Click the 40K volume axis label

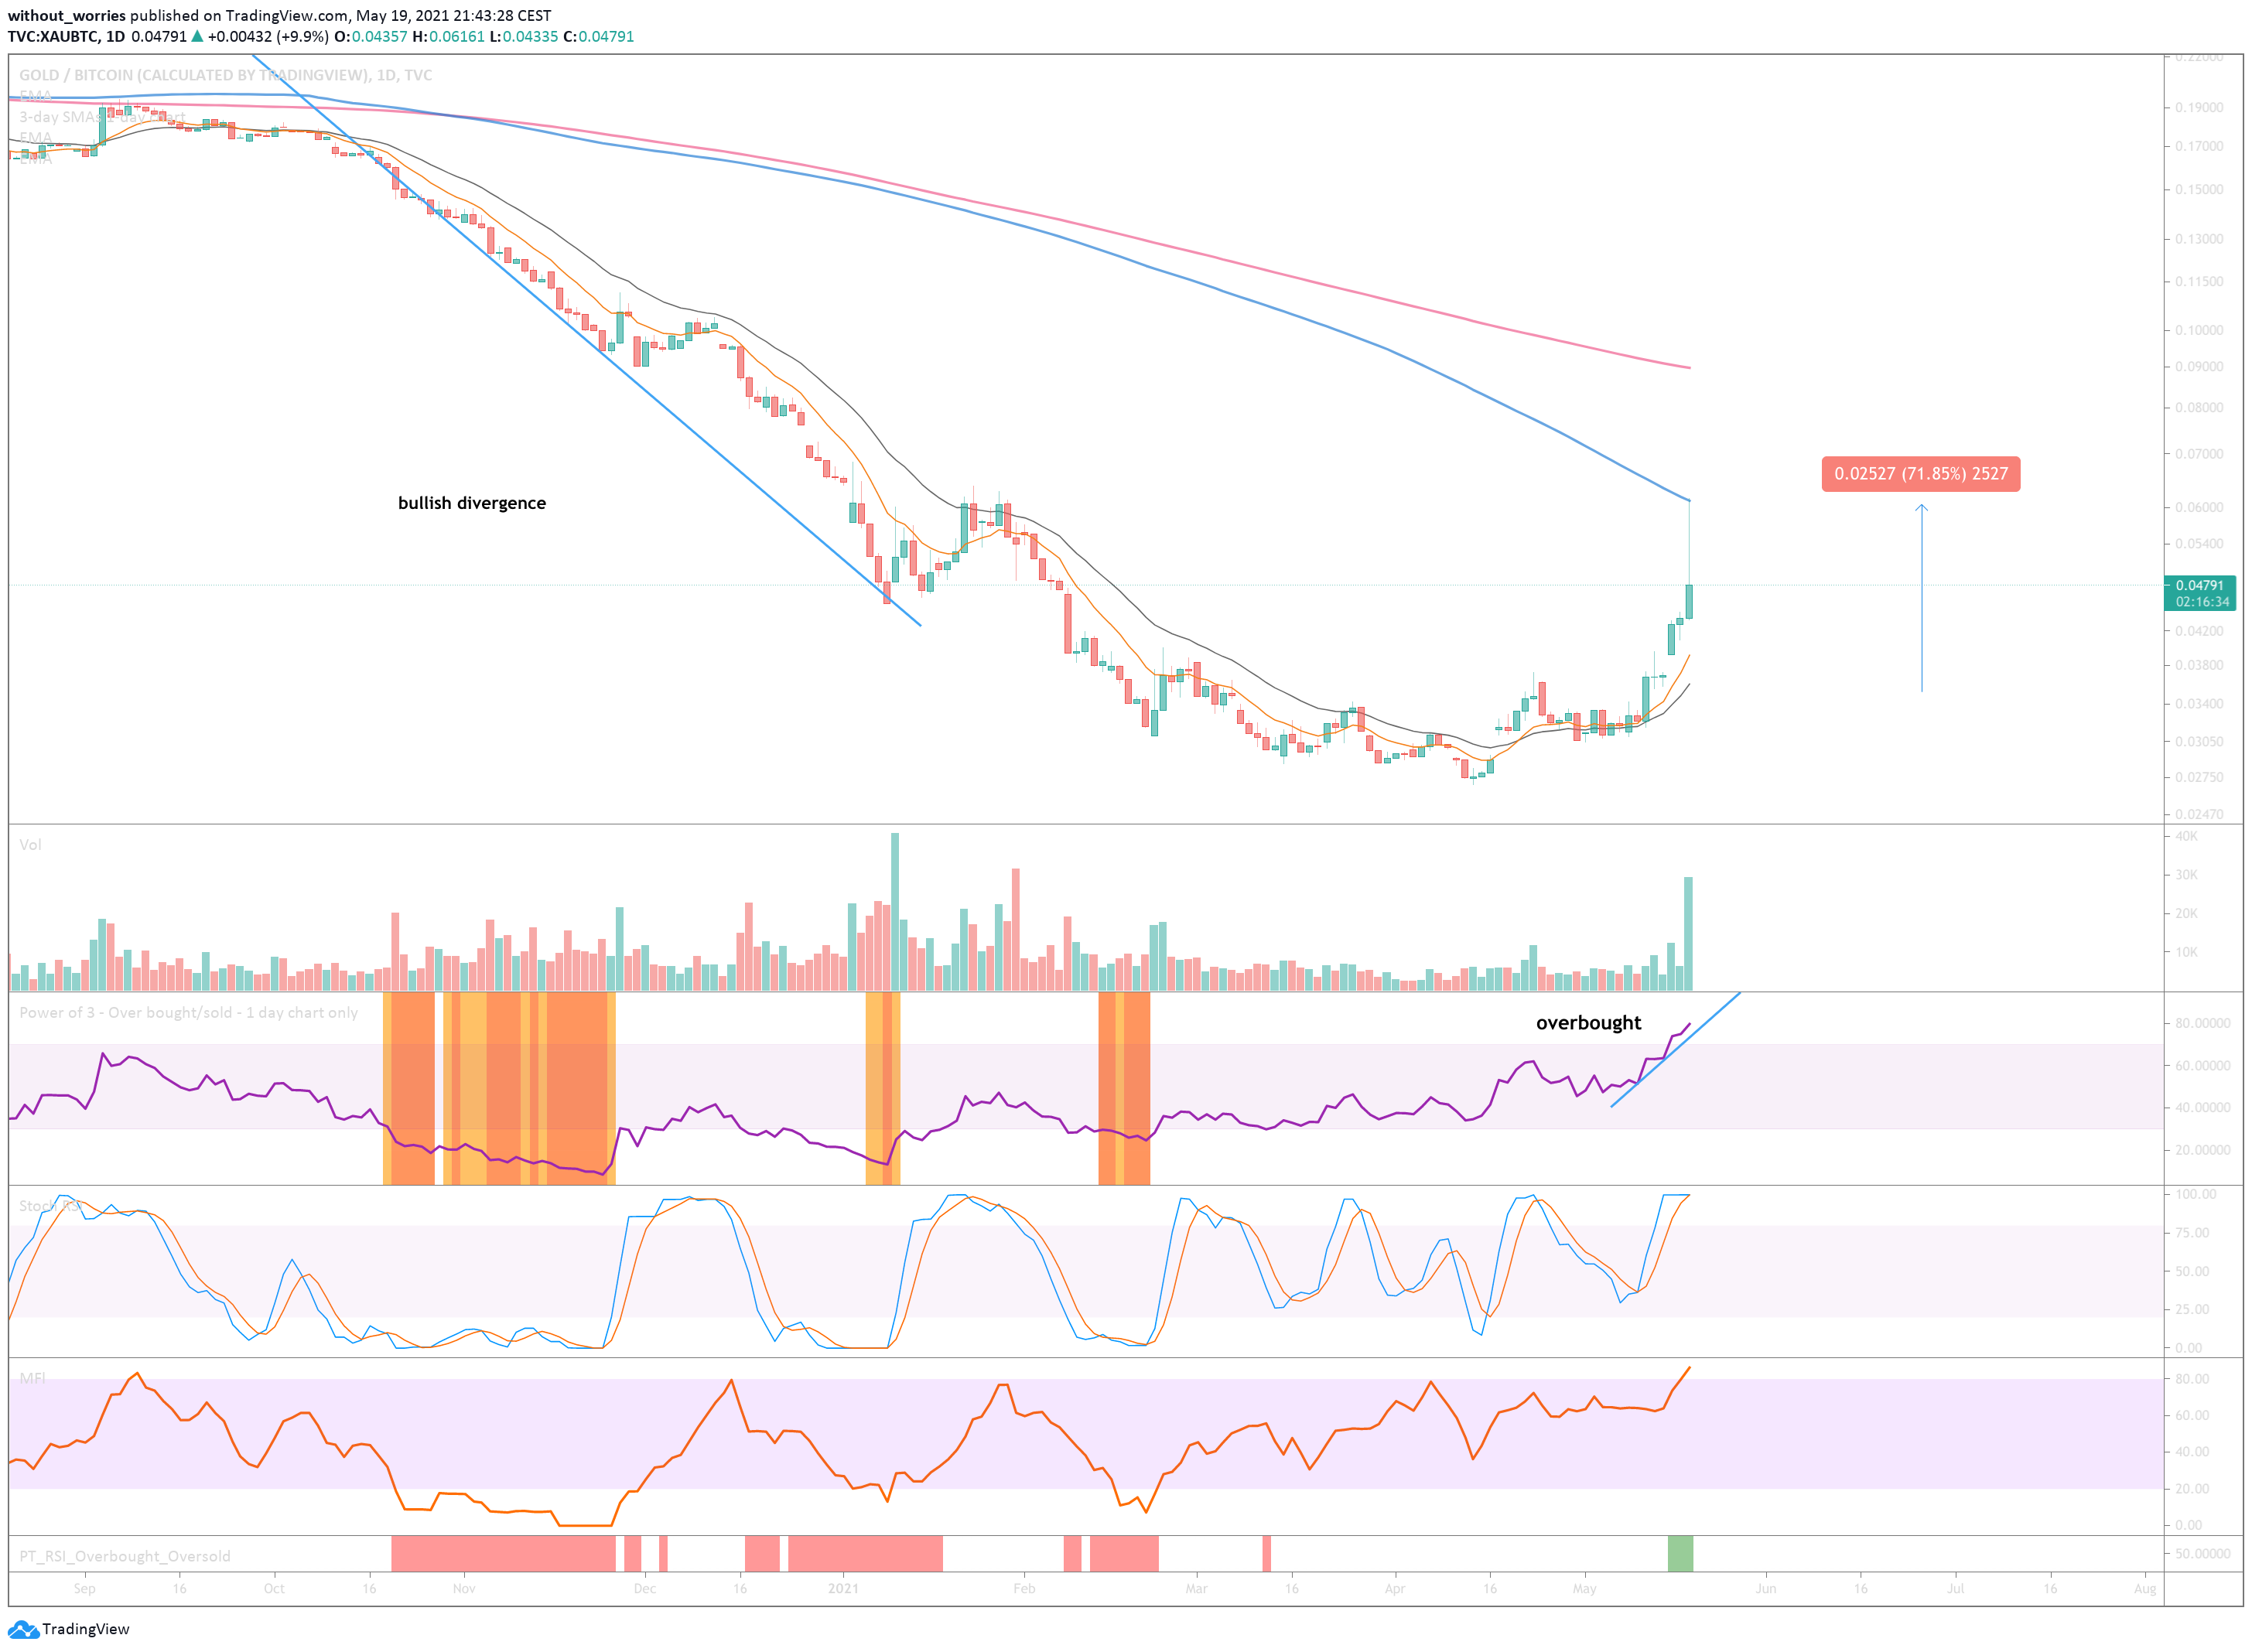point(2187,836)
